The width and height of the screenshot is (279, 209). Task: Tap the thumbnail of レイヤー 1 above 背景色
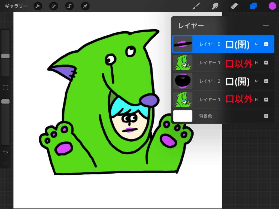183,100
